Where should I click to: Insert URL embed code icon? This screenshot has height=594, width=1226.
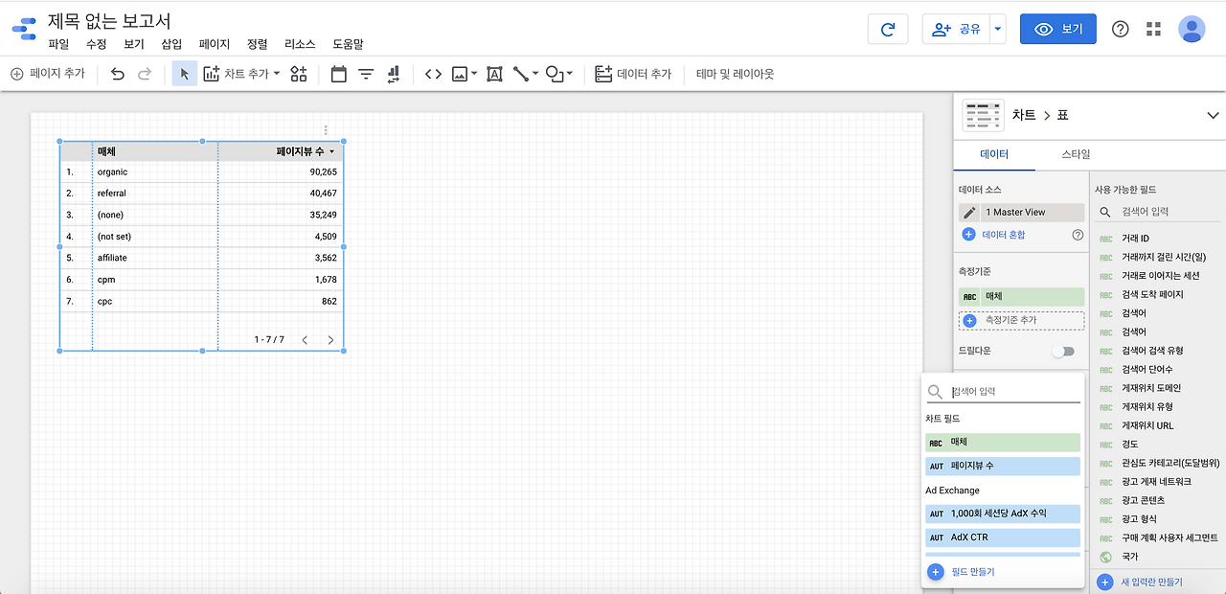coord(433,74)
